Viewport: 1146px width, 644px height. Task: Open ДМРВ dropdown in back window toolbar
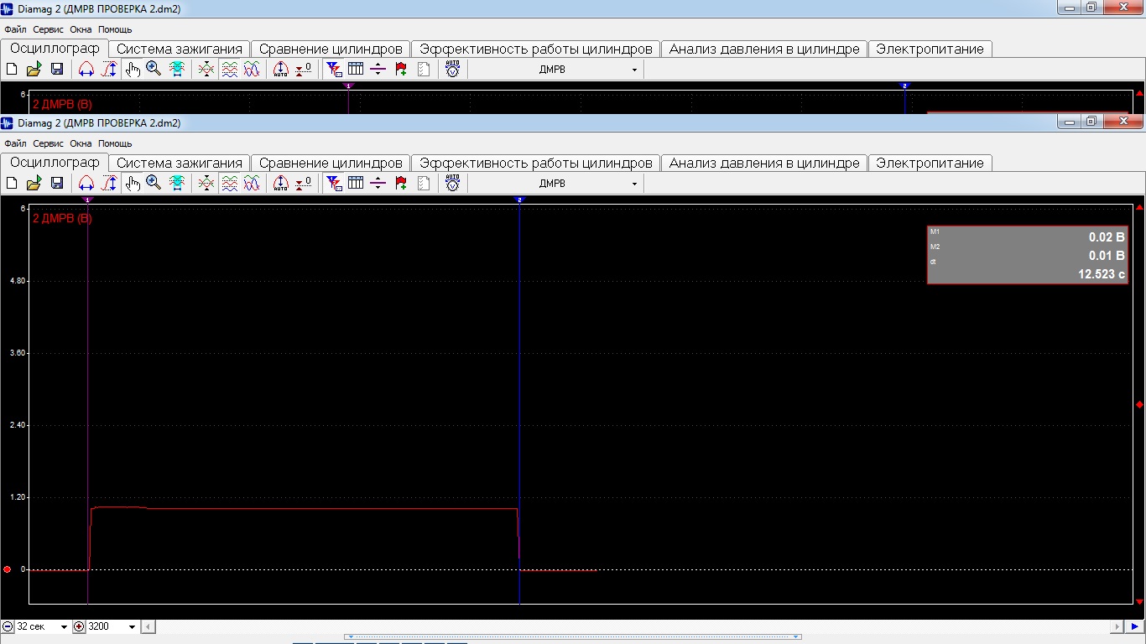[x=634, y=70]
